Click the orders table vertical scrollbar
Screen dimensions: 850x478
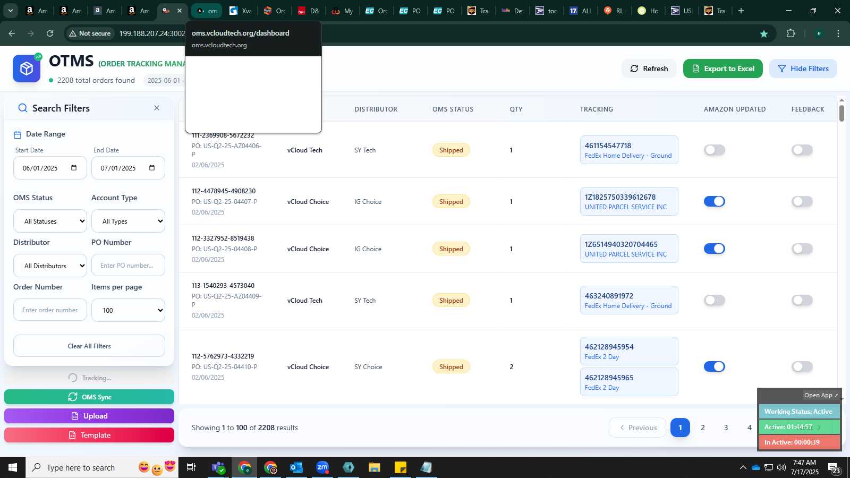point(841,113)
